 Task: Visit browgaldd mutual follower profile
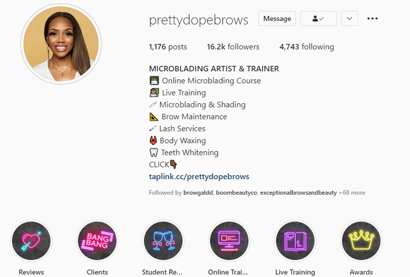pos(198,193)
